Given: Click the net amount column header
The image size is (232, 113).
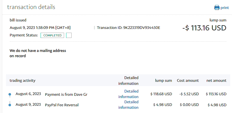Looking at the screenshot, I should 216,81.
